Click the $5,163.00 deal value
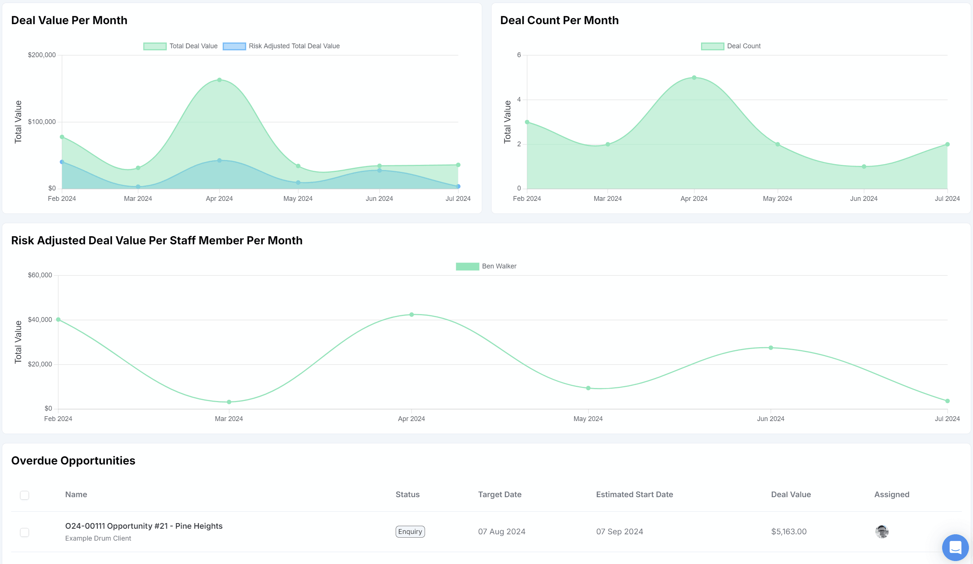973x564 pixels. (788, 532)
